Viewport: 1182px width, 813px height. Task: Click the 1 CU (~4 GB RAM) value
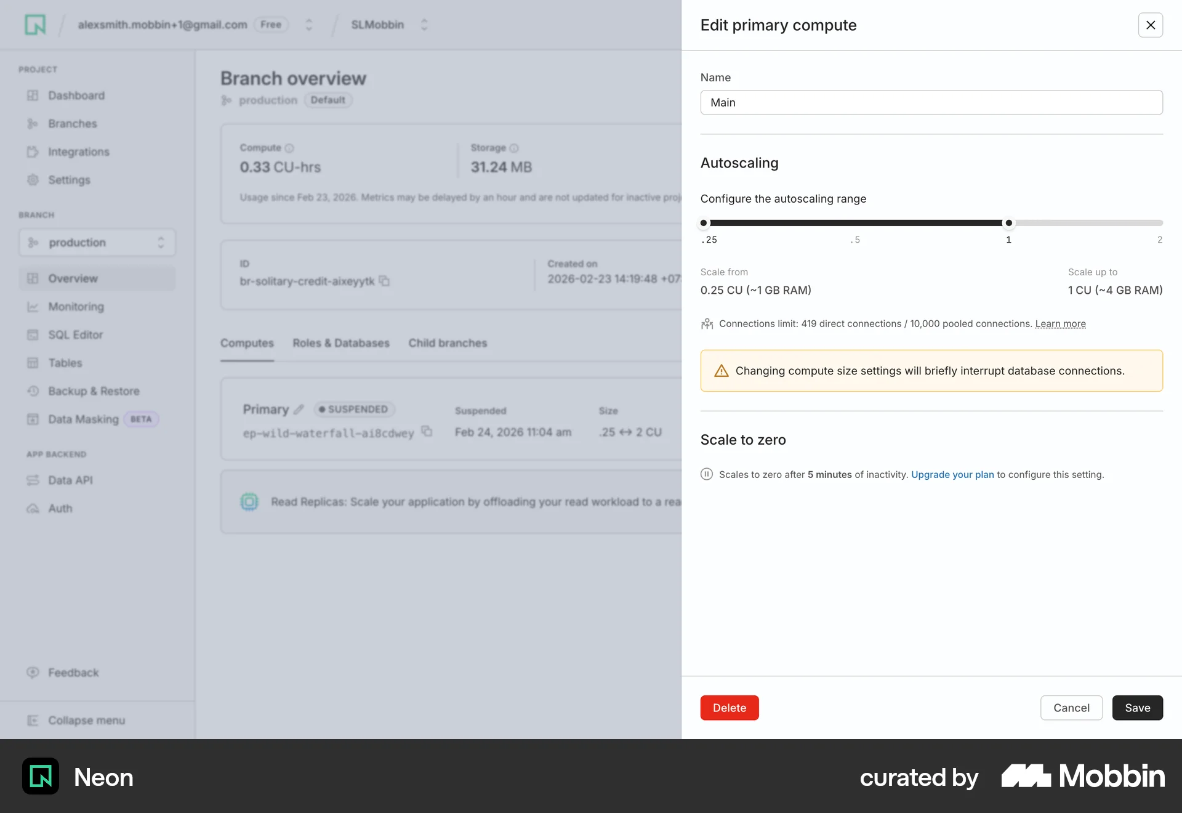(1115, 290)
